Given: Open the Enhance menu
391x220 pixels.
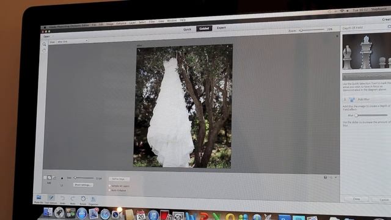Looking at the screenshot, I should click(121, 24).
